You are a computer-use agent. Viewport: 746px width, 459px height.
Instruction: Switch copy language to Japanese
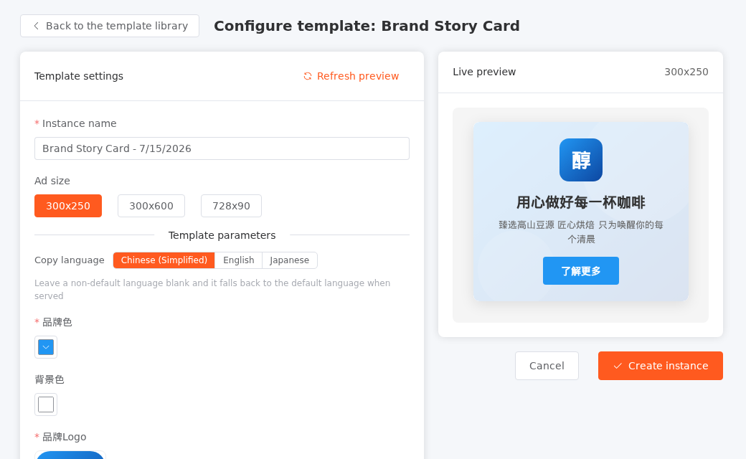289,260
